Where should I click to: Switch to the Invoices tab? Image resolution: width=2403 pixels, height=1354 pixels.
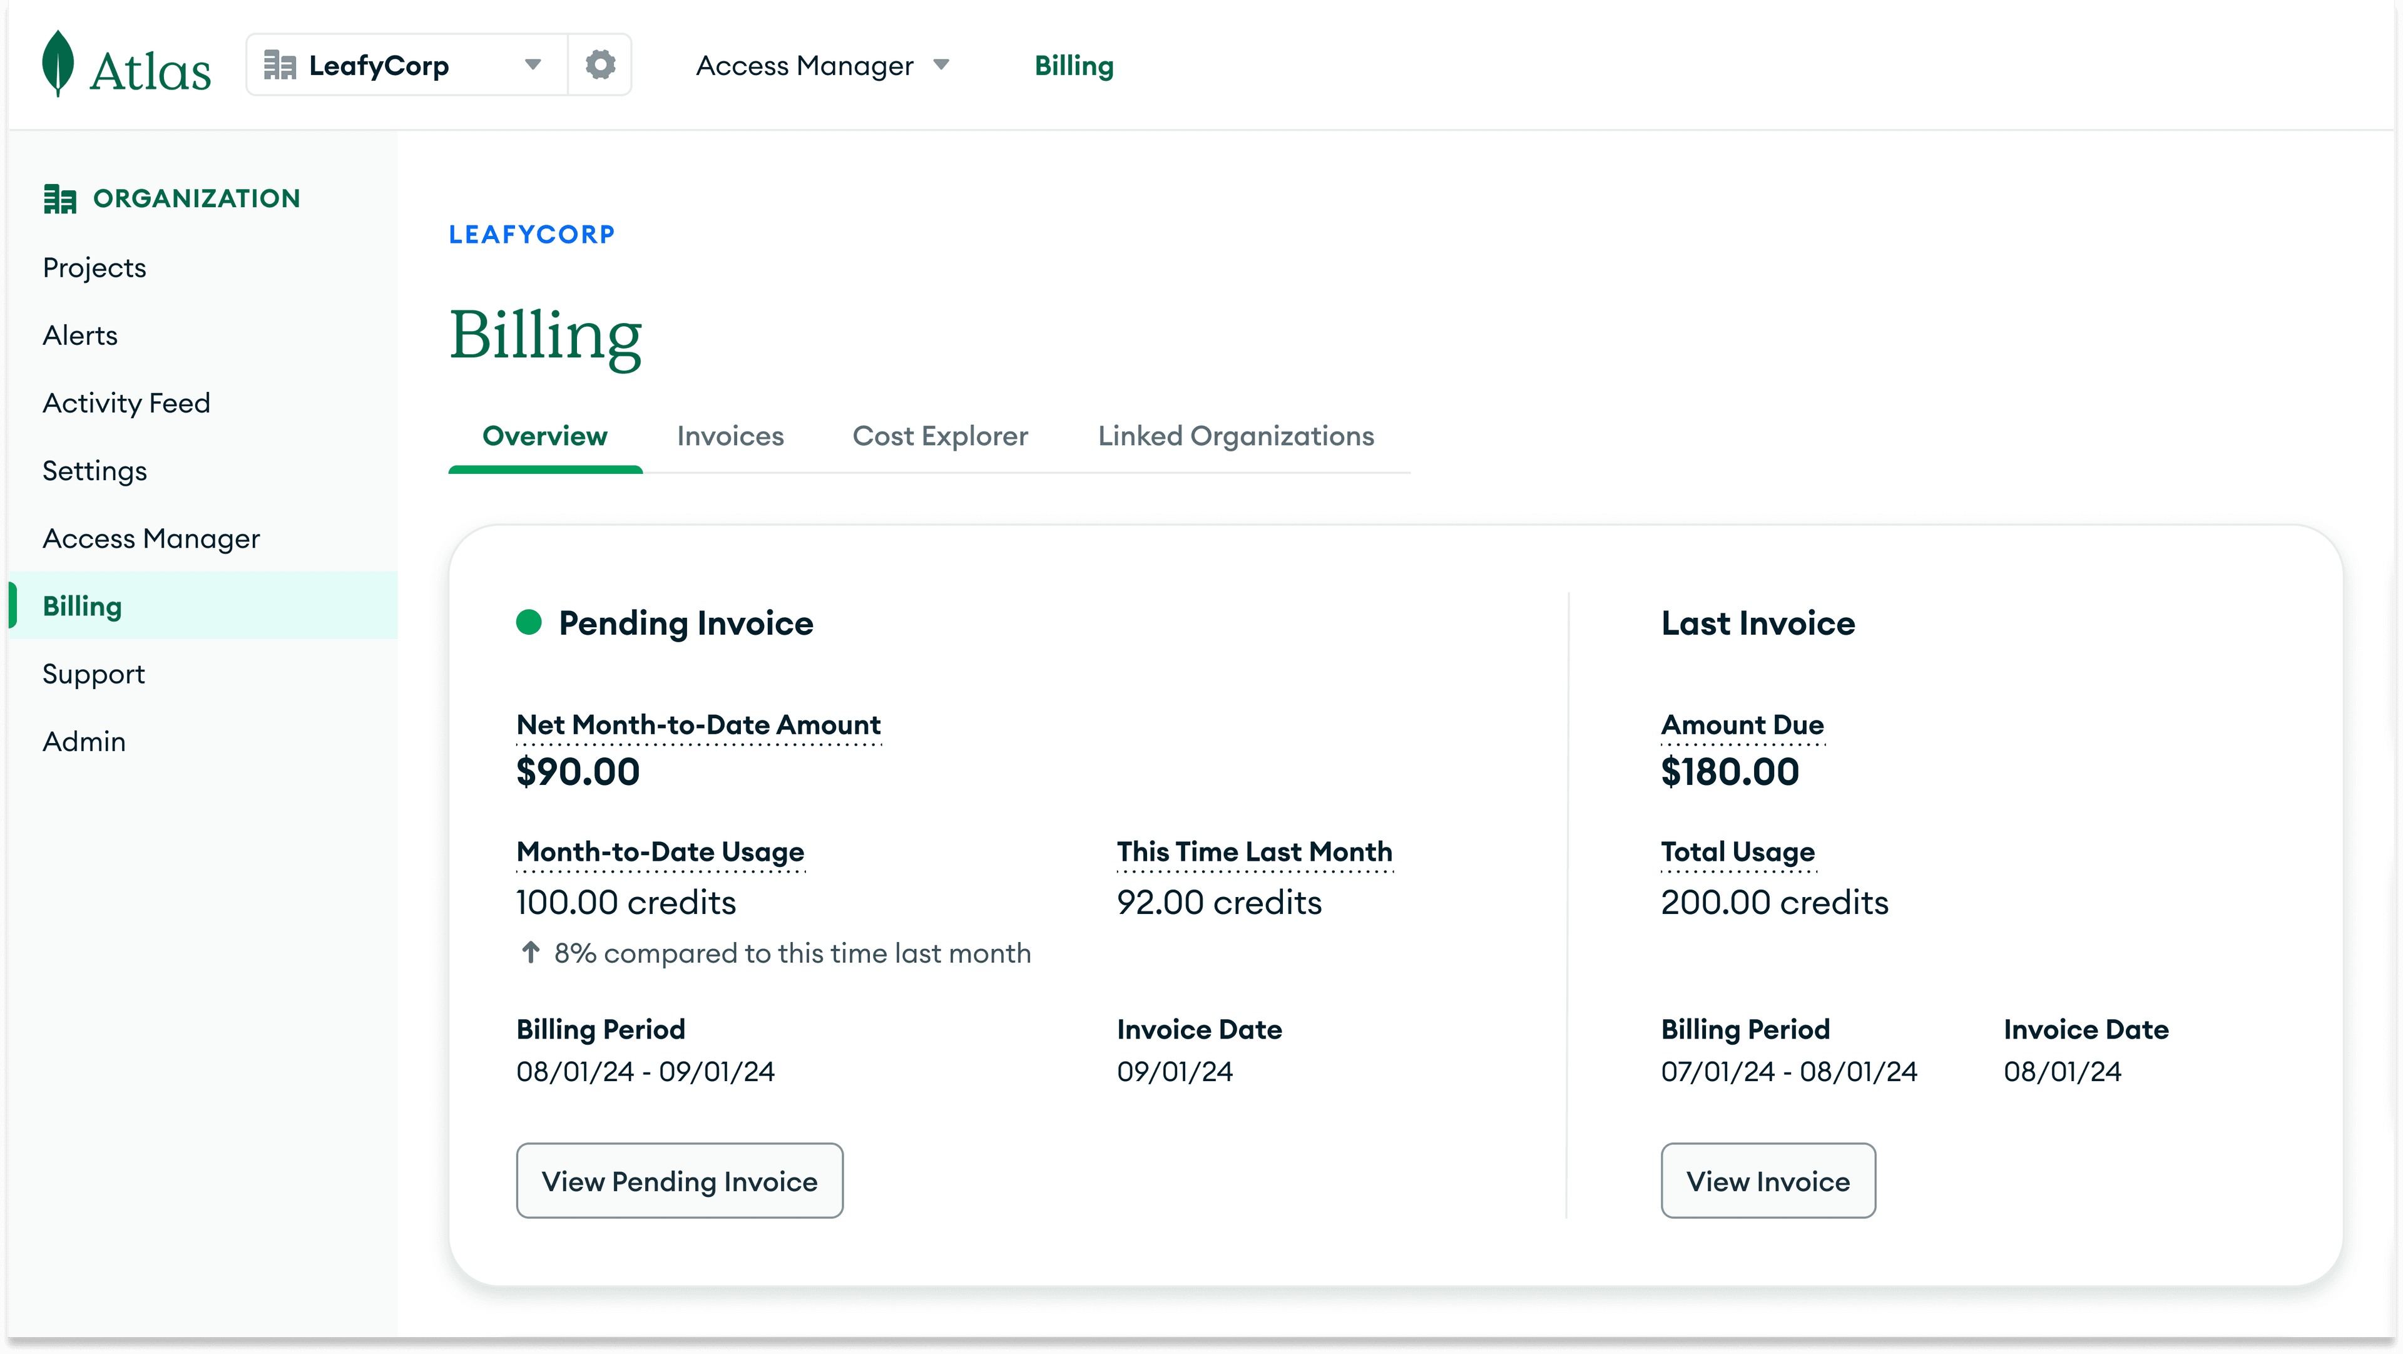point(730,436)
